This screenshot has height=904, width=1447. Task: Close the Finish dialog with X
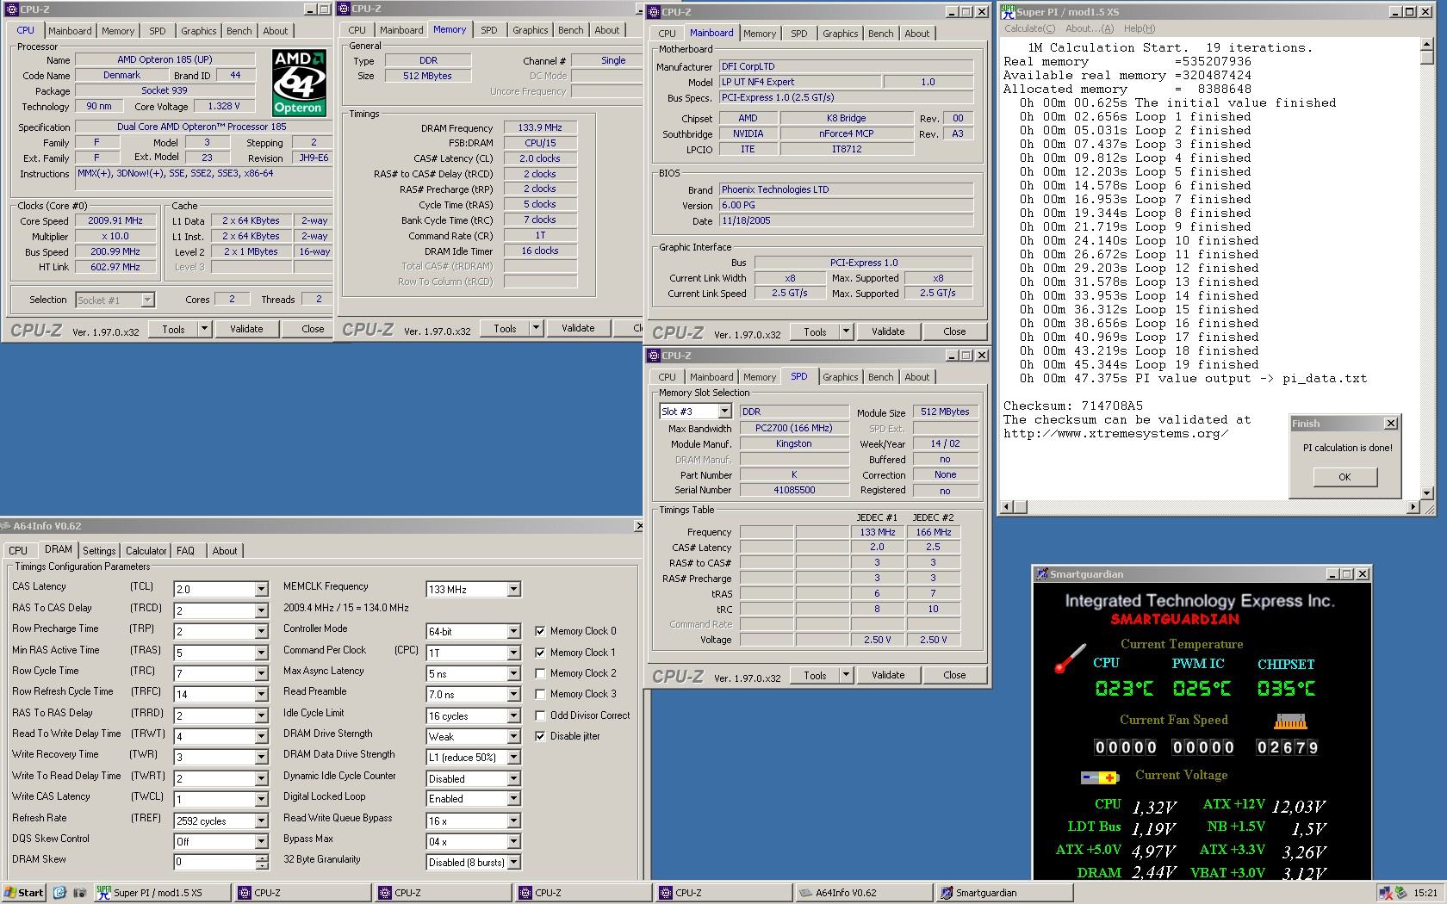pyautogui.click(x=1390, y=424)
